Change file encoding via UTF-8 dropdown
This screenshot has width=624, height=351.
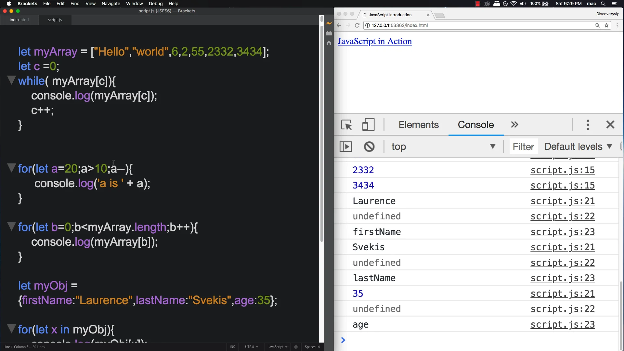coord(252,347)
